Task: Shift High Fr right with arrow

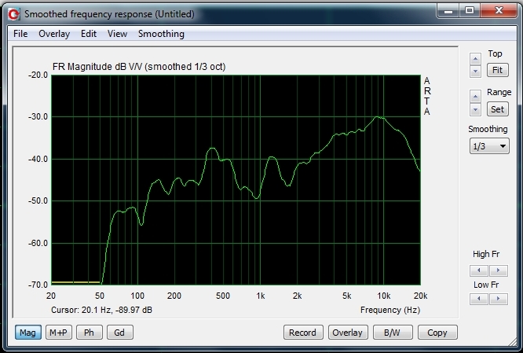Action: (x=499, y=270)
